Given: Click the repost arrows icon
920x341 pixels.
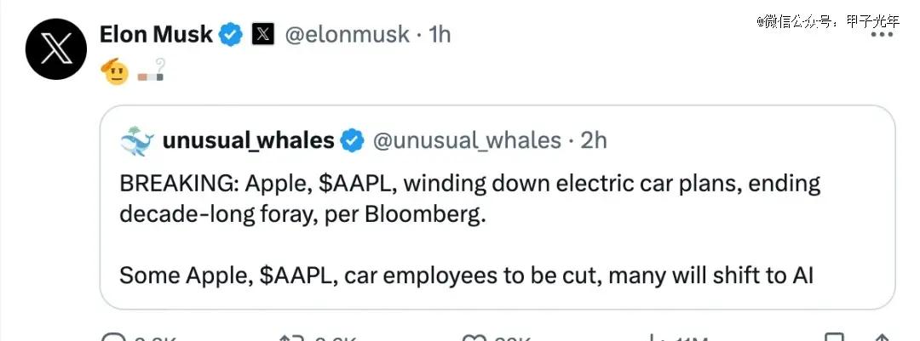Looking at the screenshot, I should point(291,338).
